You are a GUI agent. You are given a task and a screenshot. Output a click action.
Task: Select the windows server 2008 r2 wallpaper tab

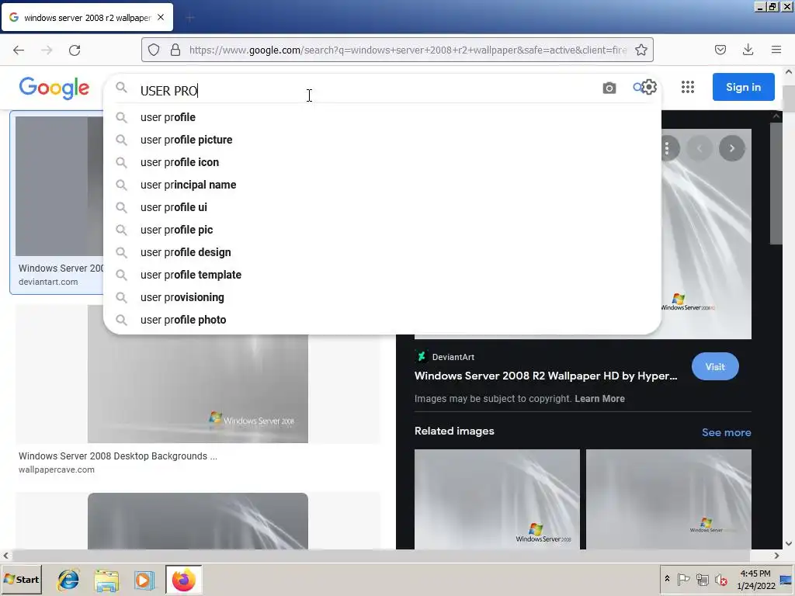(x=87, y=17)
